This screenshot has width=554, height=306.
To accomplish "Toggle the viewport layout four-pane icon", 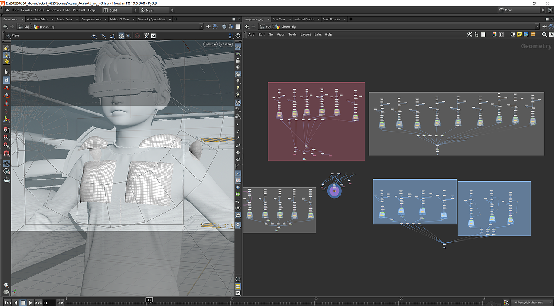I will pyautogui.click(x=238, y=287).
